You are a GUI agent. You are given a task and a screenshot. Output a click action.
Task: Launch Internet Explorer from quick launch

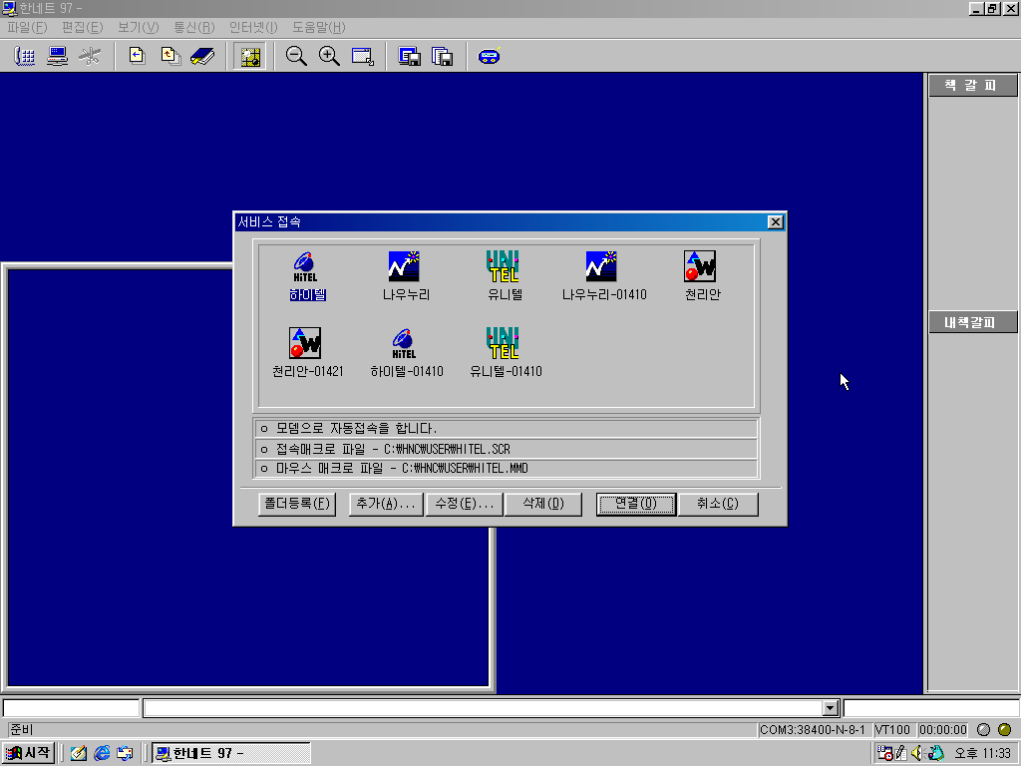103,753
